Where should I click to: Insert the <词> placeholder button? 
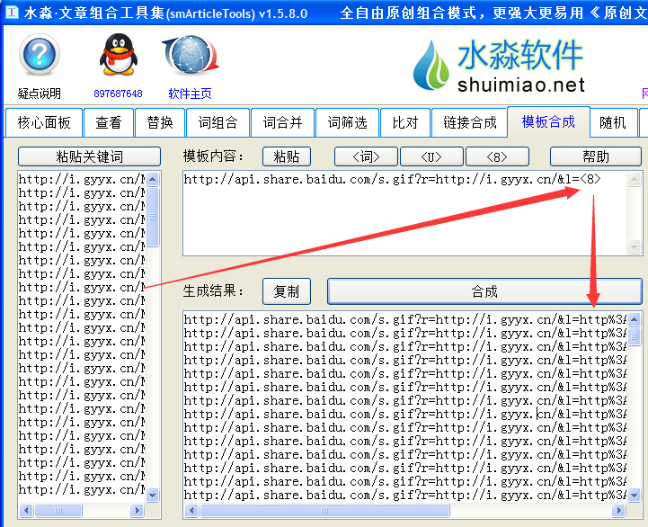coord(366,156)
